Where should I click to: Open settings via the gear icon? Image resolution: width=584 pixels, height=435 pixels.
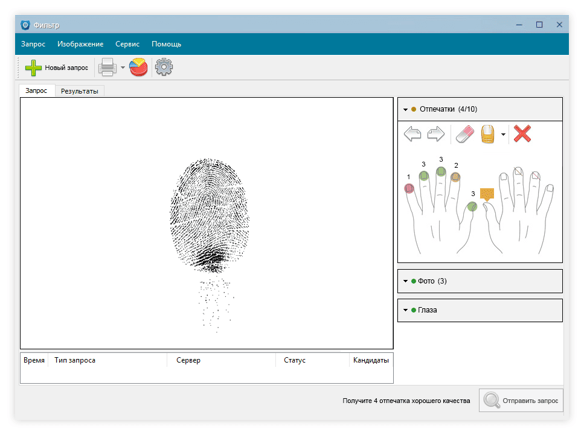pyautogui.click(x=164, y=68)
